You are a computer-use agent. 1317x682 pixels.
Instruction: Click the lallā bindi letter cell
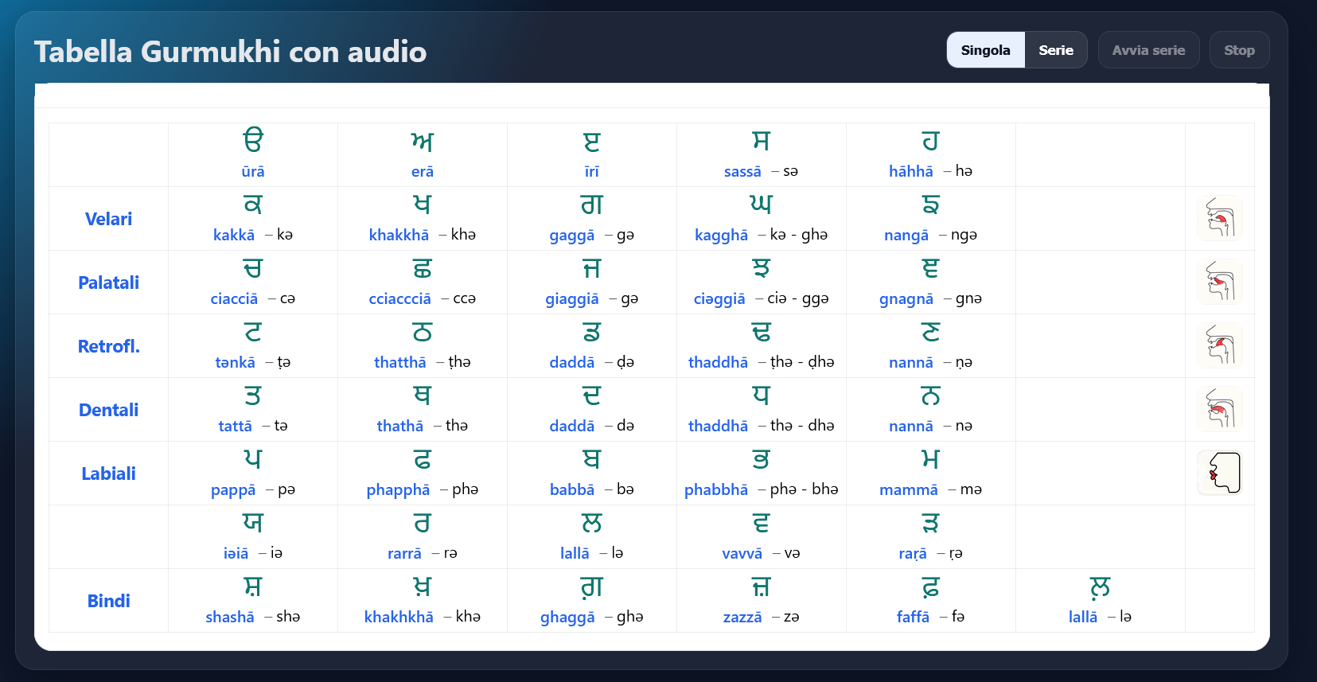coord(1100,601)
